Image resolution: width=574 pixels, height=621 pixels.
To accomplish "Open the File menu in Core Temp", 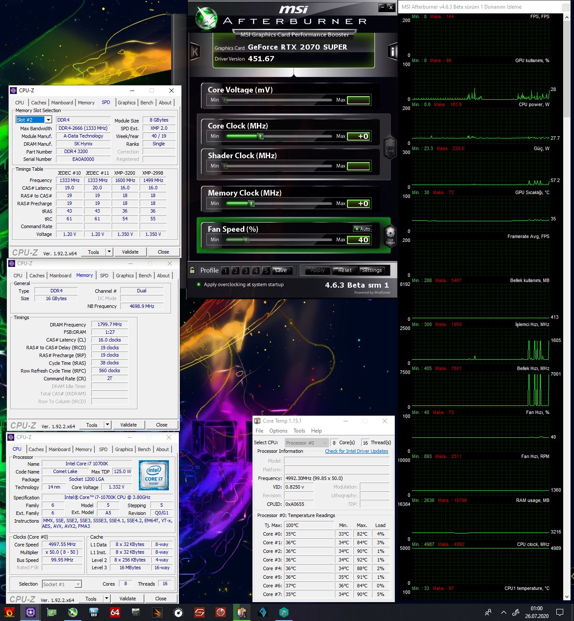I will 259,431.
